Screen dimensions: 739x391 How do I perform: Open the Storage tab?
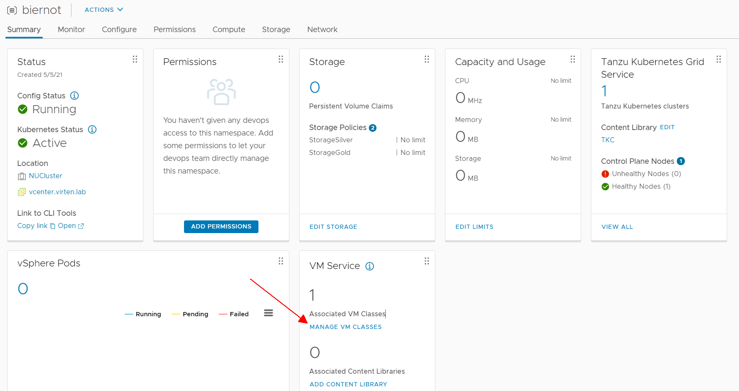pos(276,30)
